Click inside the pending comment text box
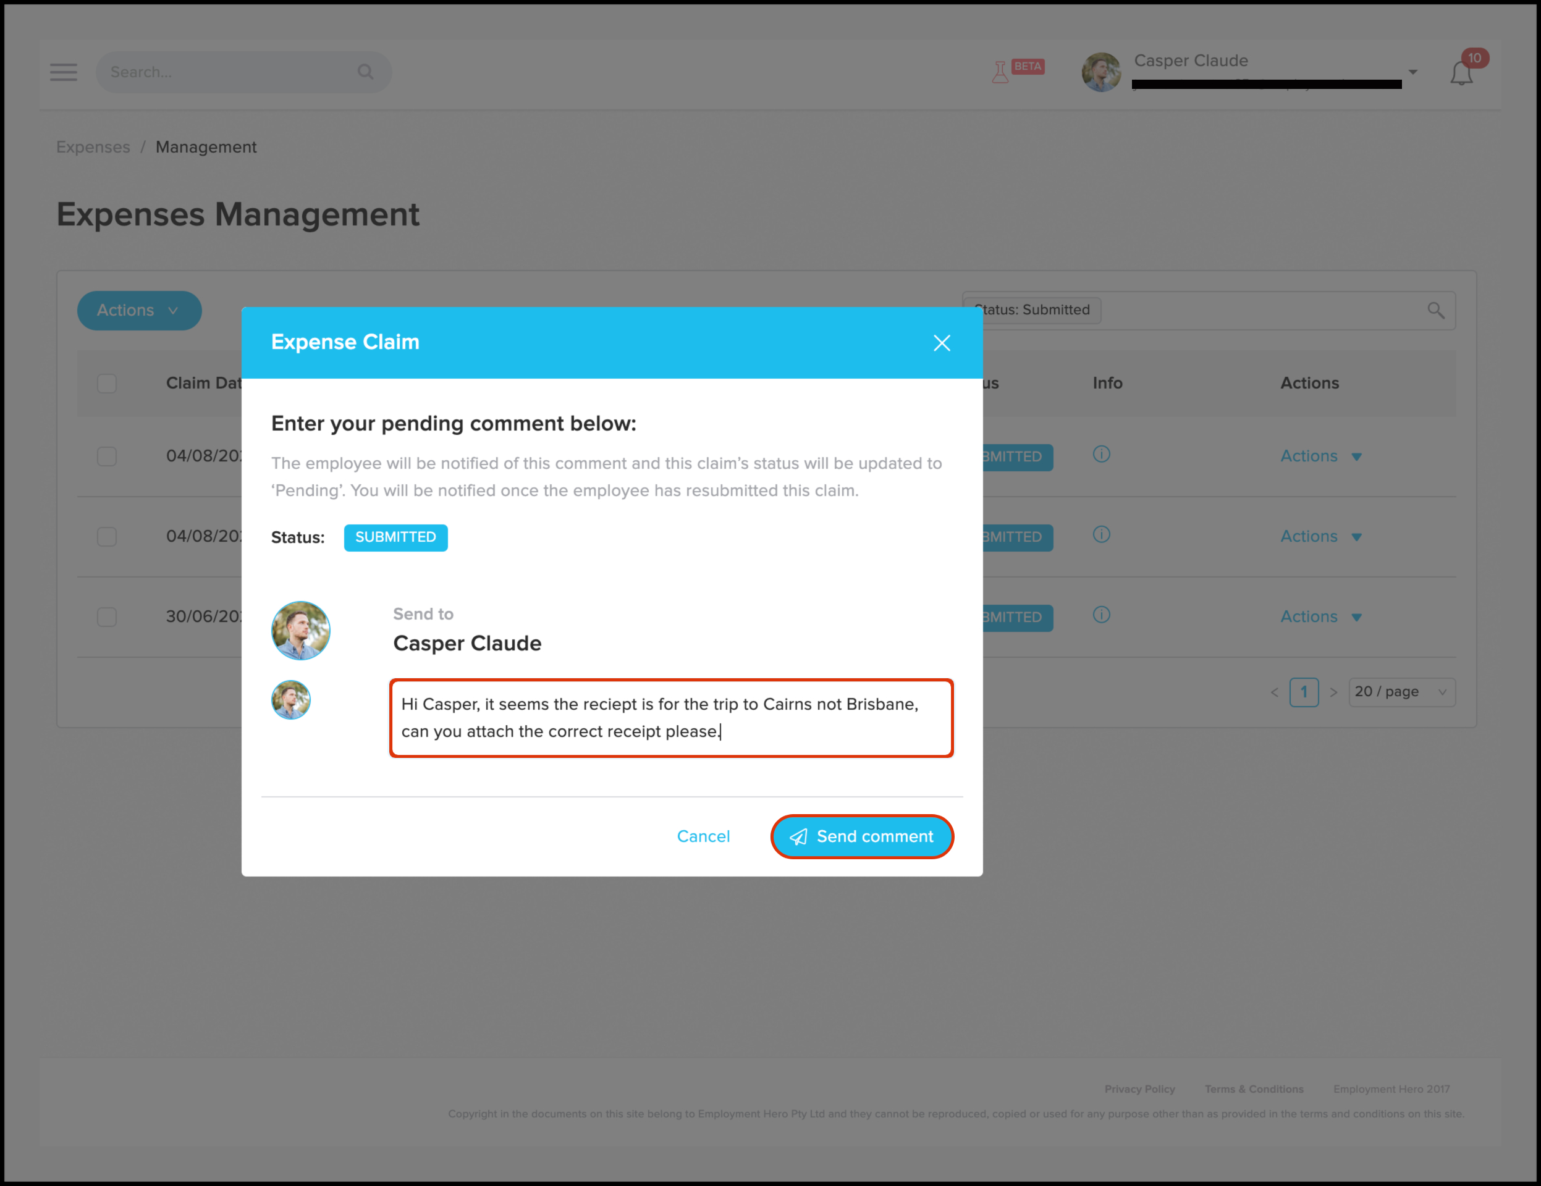This screenshot has width=1541, height=1186. pyautogui.click(x=670, y=718)
